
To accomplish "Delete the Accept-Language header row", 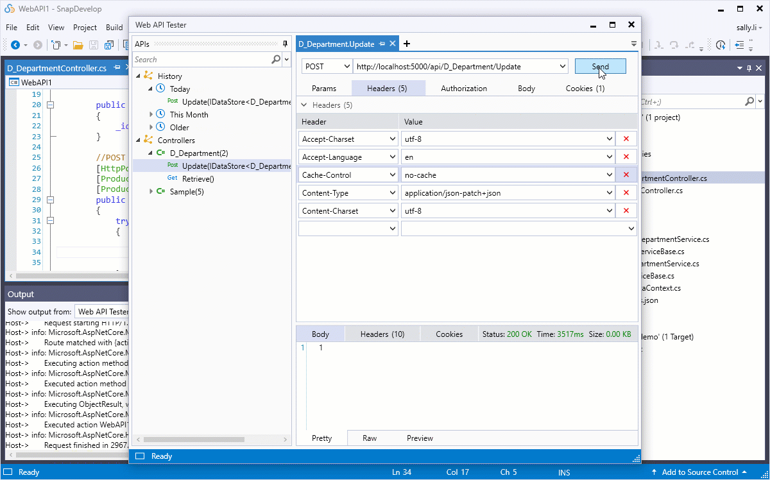I will [626, 157].
